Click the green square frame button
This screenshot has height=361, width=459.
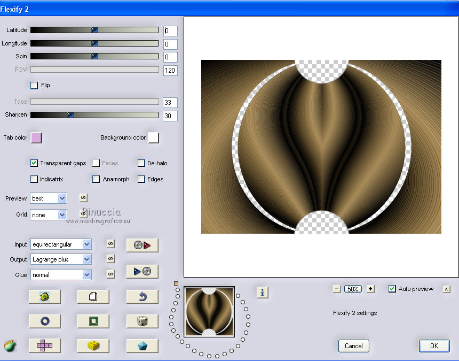coord(93,321)
